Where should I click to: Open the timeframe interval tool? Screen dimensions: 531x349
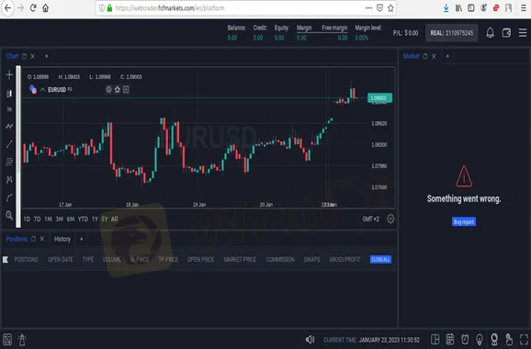click(x=9, y=109)
